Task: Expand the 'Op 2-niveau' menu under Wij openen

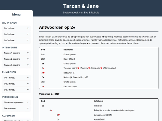Action: 16,34
